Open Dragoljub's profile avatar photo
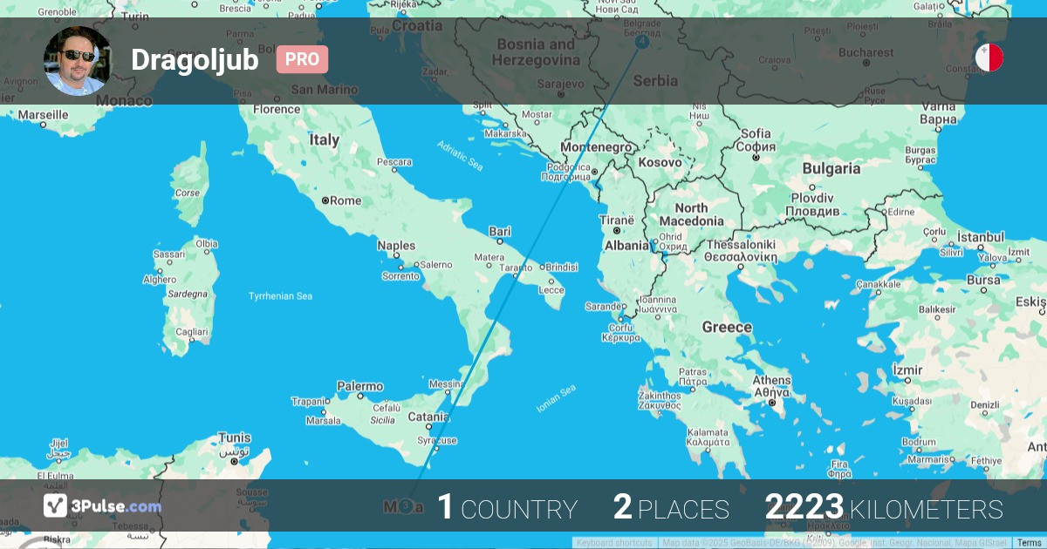Screen dimensions: 1047x549 point(77,60)
